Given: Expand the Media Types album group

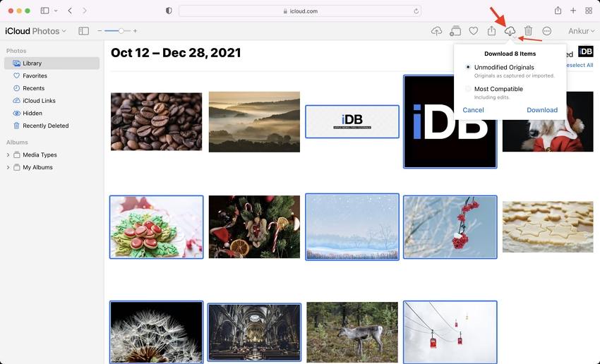Looking at the screenshot, I should [x=8, y=155].
